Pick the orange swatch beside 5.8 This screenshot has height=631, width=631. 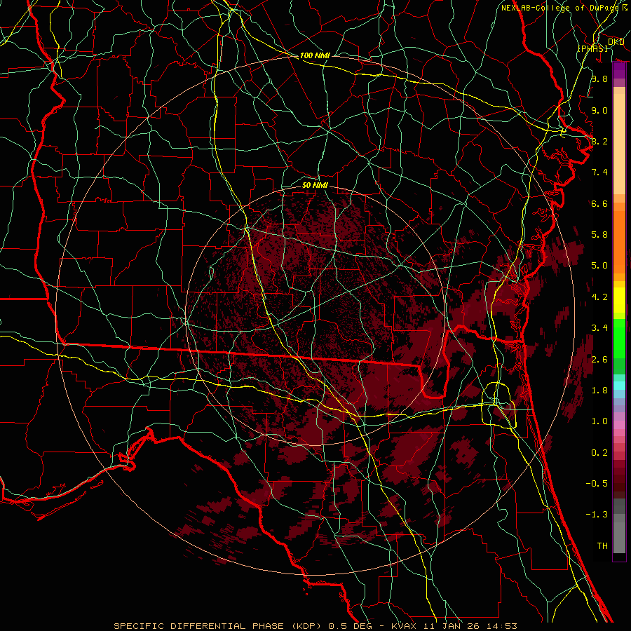[x=619, y=235]
